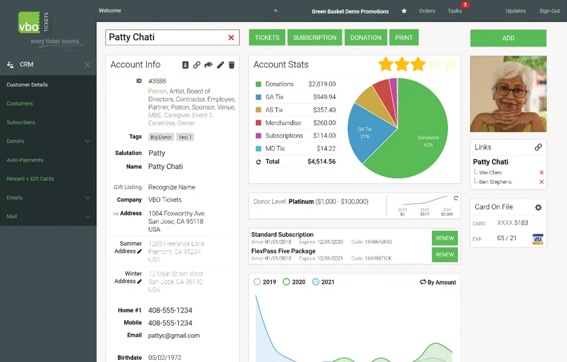Click the contact card icon in Account Info
This screenshot has width=567, height=362.
coord(185,65)
